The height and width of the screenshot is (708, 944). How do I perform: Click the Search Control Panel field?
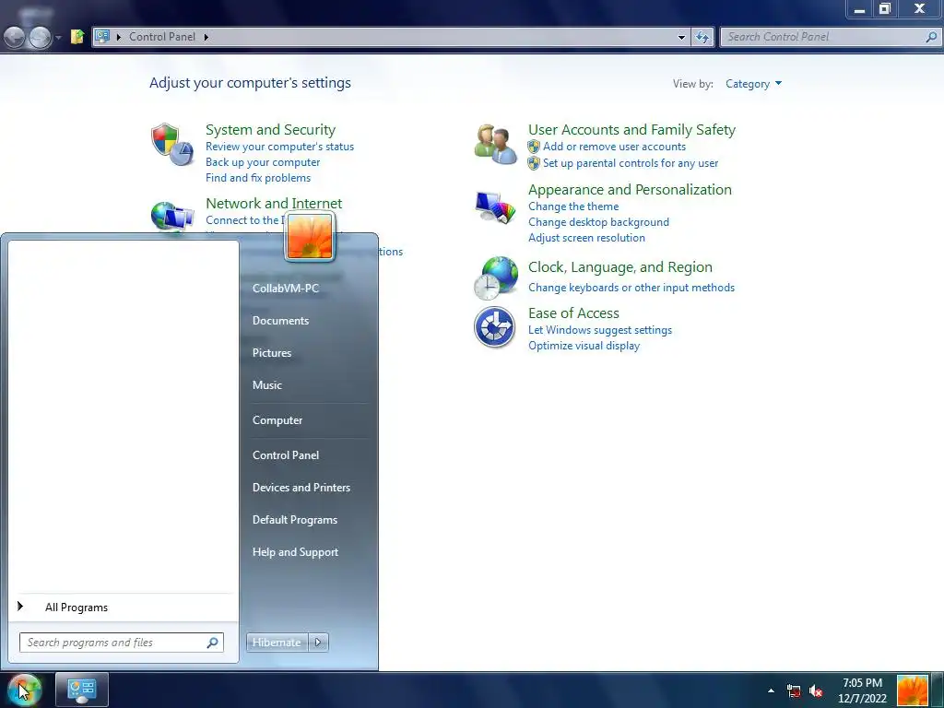coord(831,37)
